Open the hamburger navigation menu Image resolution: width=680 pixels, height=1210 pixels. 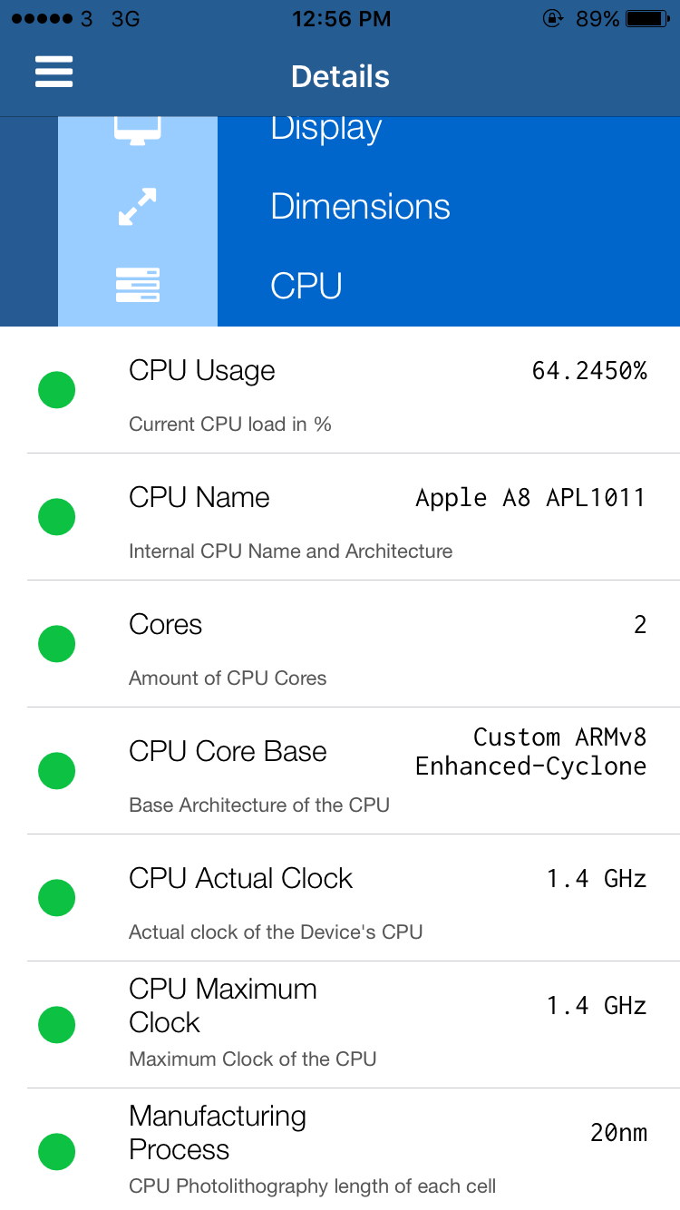53,72
